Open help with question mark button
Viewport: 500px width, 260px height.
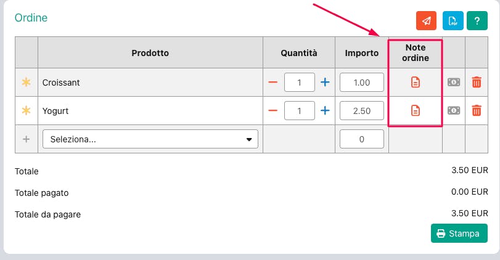tap(477, 20)
